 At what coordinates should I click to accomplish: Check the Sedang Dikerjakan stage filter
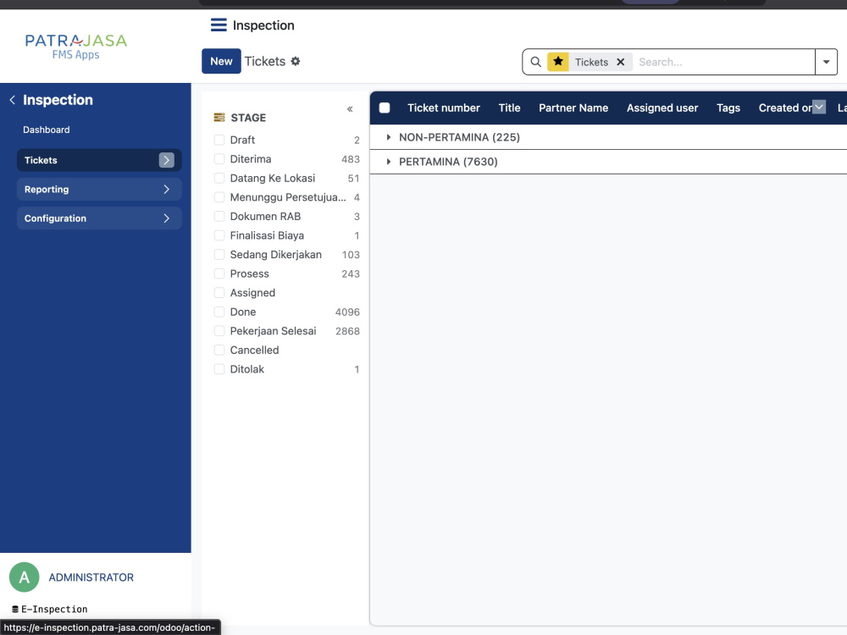click(219, 254)
